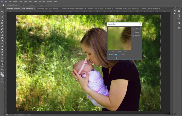182x116 pixels.
Task: Select the Lasso tool
Action: point(2,18)
